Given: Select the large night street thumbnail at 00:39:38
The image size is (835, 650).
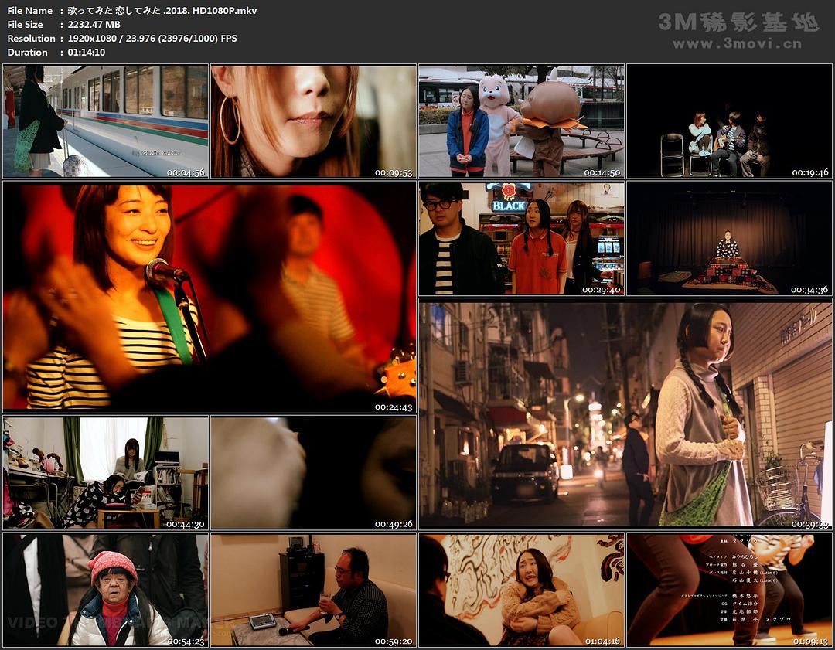Looking at the screenshot, I should click(x=625, y=415).
